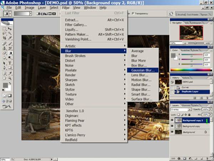Select the Gradient tool in toolbox
214x161 pixels.
coord(10,53)
